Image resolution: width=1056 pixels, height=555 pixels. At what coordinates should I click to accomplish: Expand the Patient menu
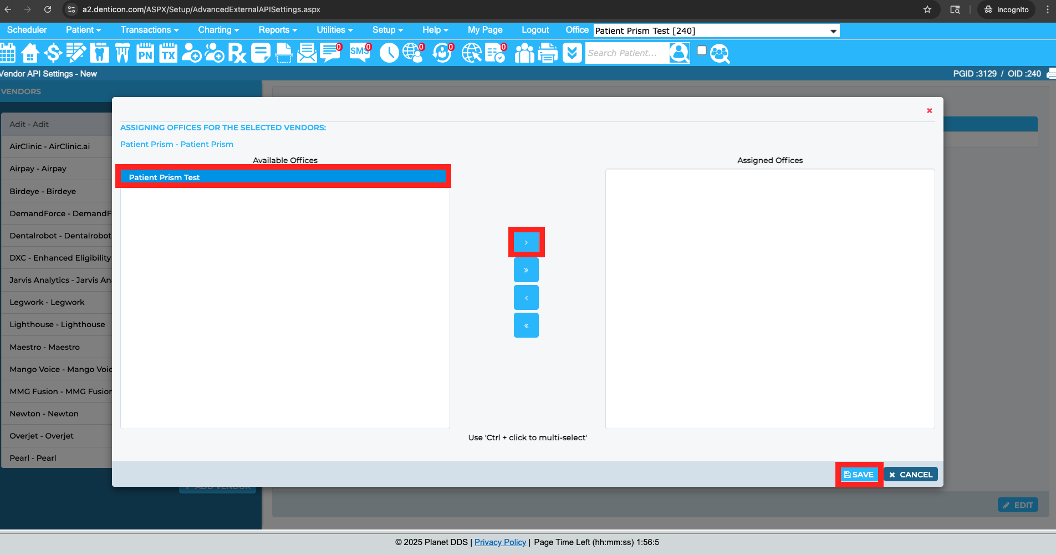coord(83,30)
